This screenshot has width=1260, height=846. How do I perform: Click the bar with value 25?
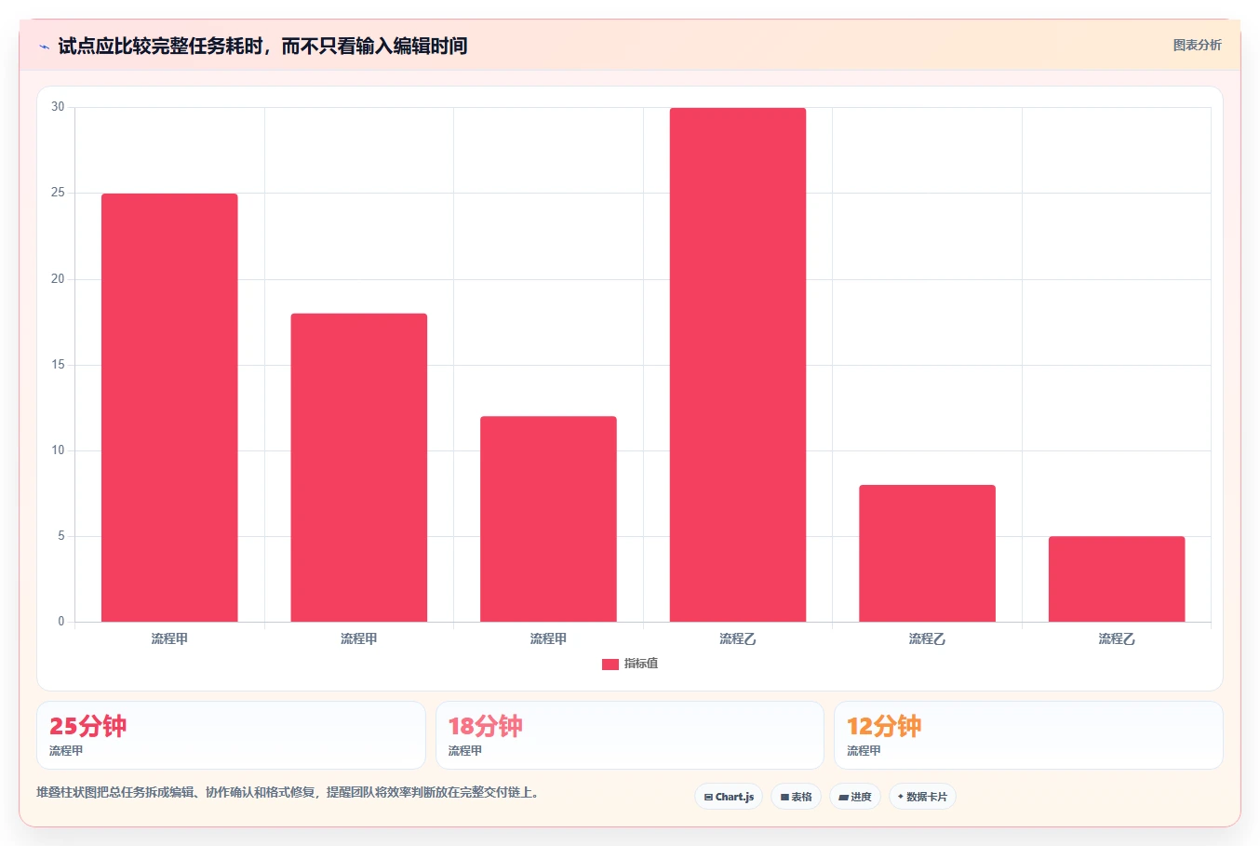click(x=169, y=408)
